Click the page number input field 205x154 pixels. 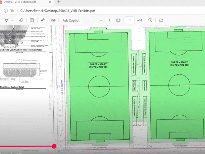130,21
